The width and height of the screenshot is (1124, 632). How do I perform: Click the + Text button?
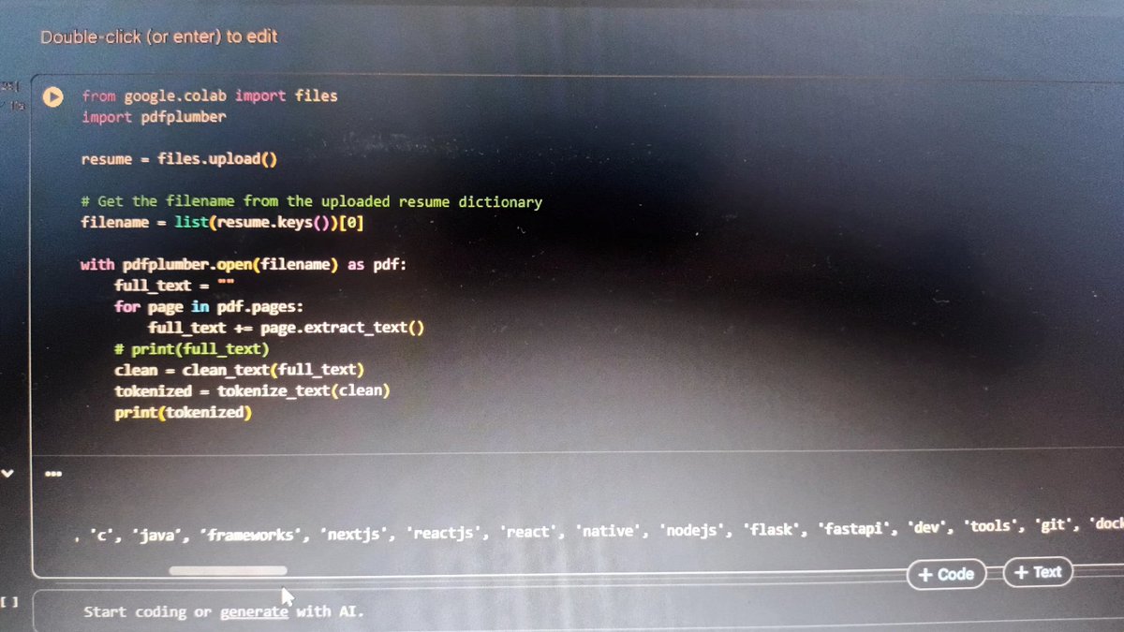(x=1038, y=572)
